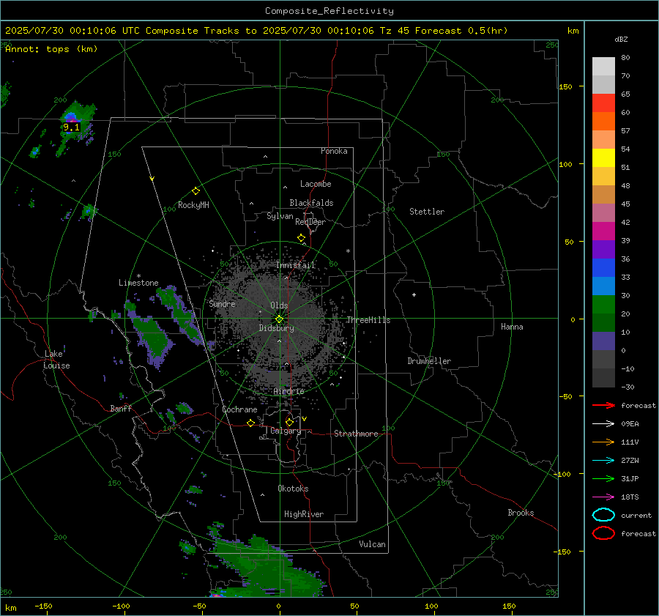Click the yellow legend swatch between 54 and 51
The height and width of the screenshot is (616, 659).
pyautogui.click(x=603, y=157)
